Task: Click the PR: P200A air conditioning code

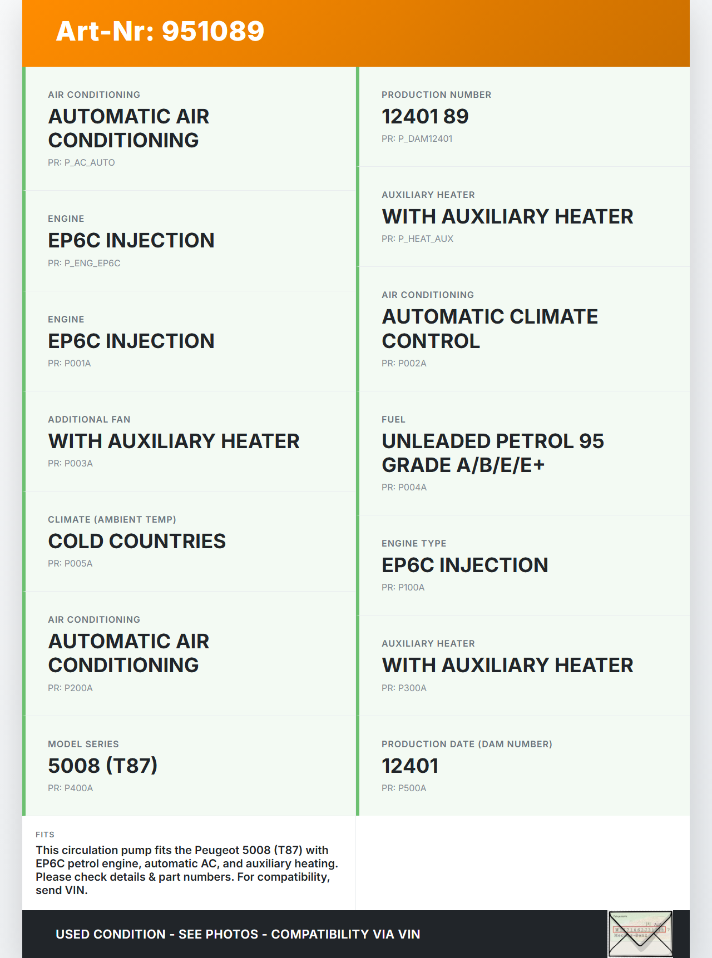Action: pyautogui.click(x=70, y=688)
